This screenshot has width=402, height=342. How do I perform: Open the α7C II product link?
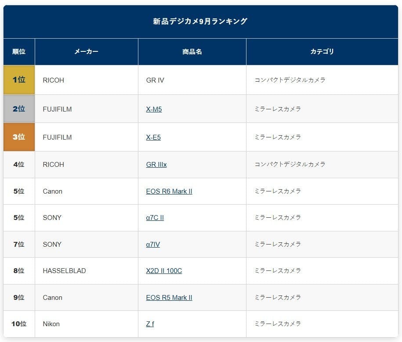(155, 218)
